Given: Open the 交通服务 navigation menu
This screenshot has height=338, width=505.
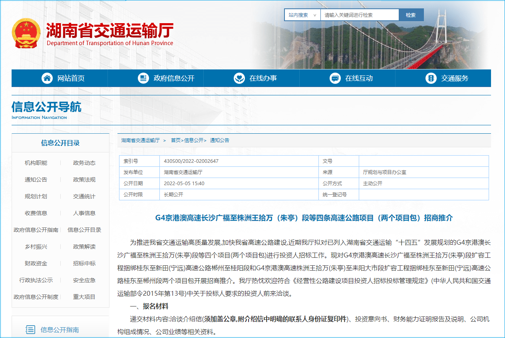Looking at the screenshot, I should coord(455,78).
